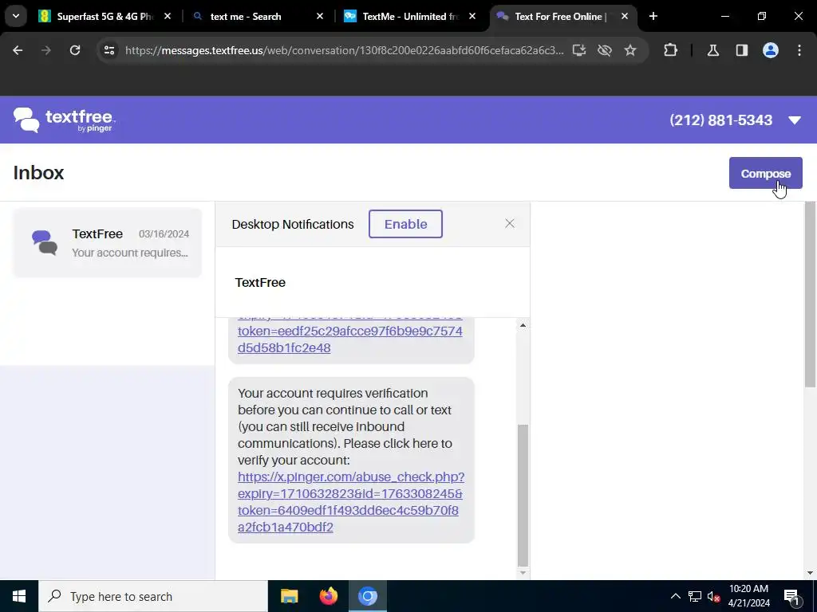This screenshot has height=612, width=817.
Task: Open the token=eedf25c29 link in older message
Action: tap(349, 339)
